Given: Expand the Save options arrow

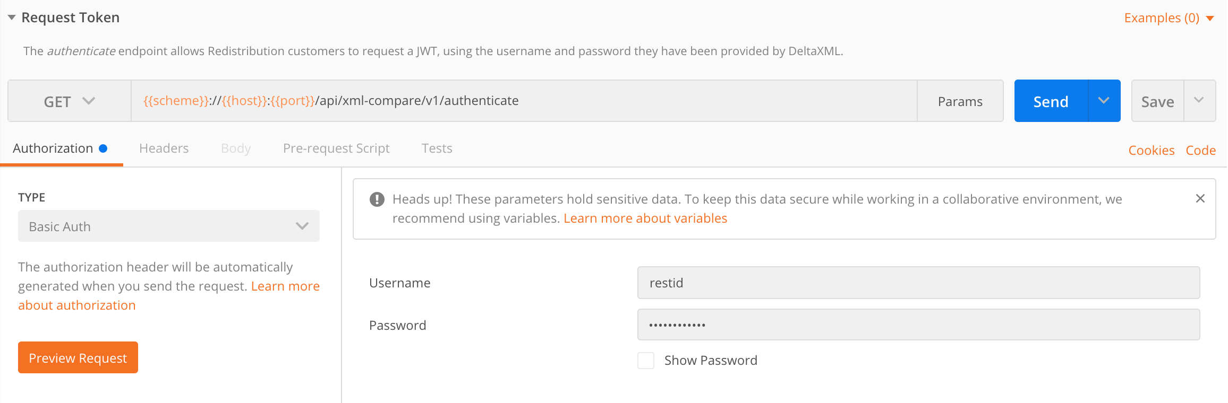Looking at the screenshot, I should pos(1199,101).
